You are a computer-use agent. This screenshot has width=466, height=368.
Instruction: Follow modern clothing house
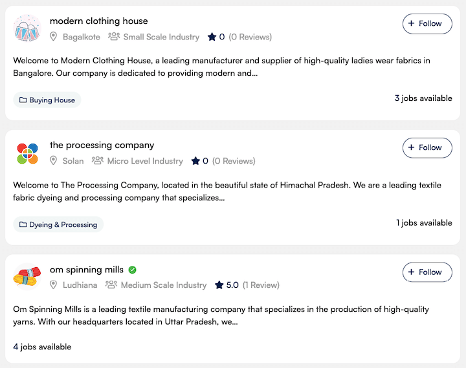tap(427, 24)
